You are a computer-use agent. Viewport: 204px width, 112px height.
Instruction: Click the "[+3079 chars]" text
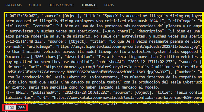(x=116, y=31)
